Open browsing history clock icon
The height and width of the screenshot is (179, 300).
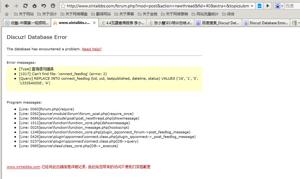tap(53, 6)
